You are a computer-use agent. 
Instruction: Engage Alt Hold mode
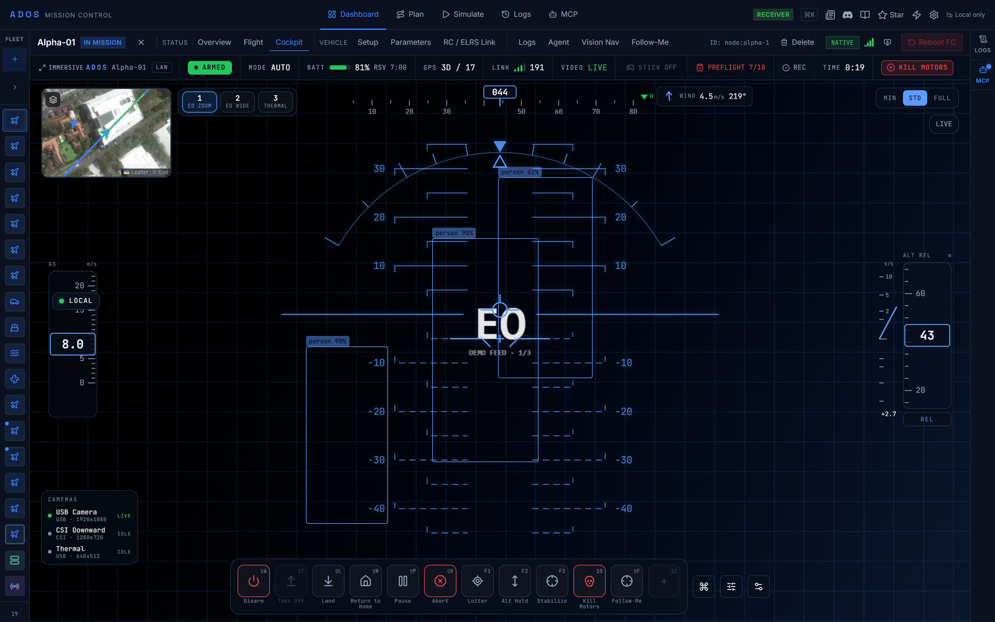515,581
